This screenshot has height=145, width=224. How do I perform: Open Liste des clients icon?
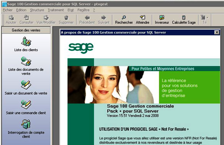click(26, 41)
